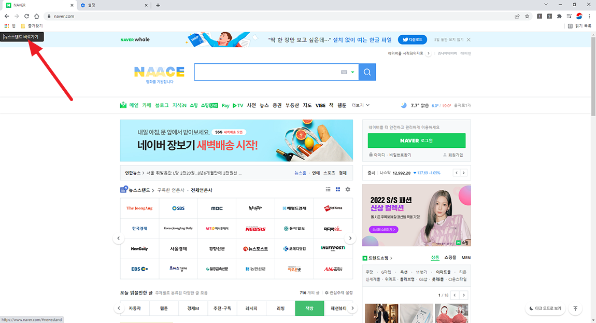This screenshot has height=323, width=596.
Task: Go to previous trend shopping page arrow
Action: pyautogui.click(x=455, y=295)
